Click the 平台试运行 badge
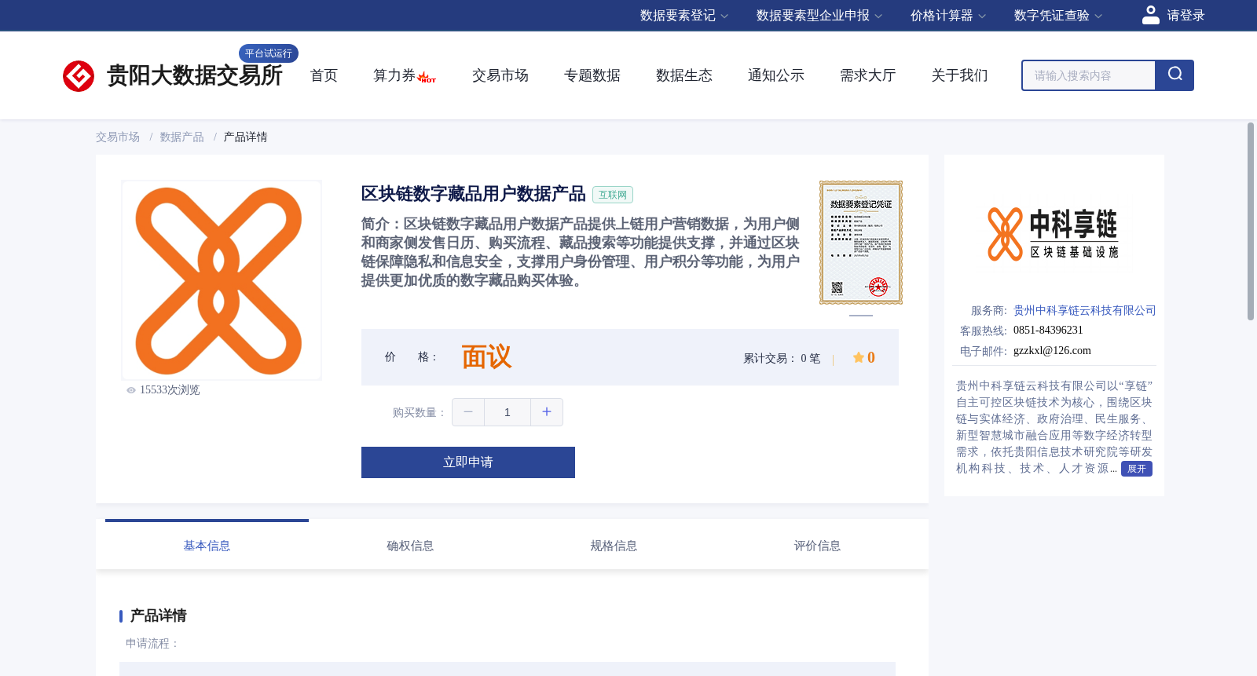1257x676 pixels. pos(269,53)
